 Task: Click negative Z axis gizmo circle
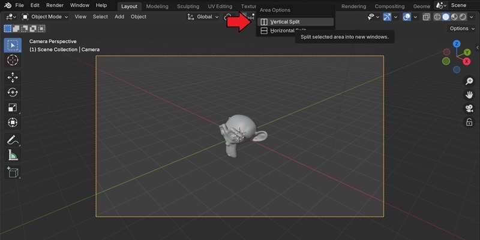click(x=457, y=69)
